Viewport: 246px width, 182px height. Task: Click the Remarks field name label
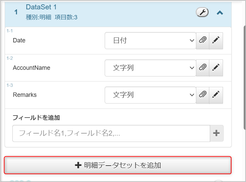[25, 95]
